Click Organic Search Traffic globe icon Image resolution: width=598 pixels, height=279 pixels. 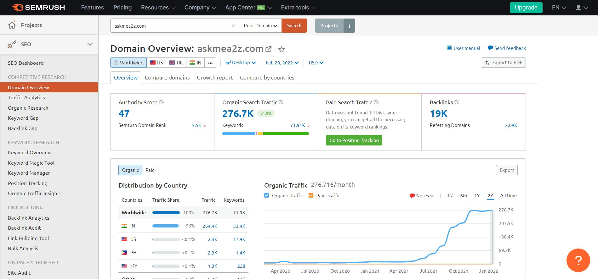coord(281,102)
